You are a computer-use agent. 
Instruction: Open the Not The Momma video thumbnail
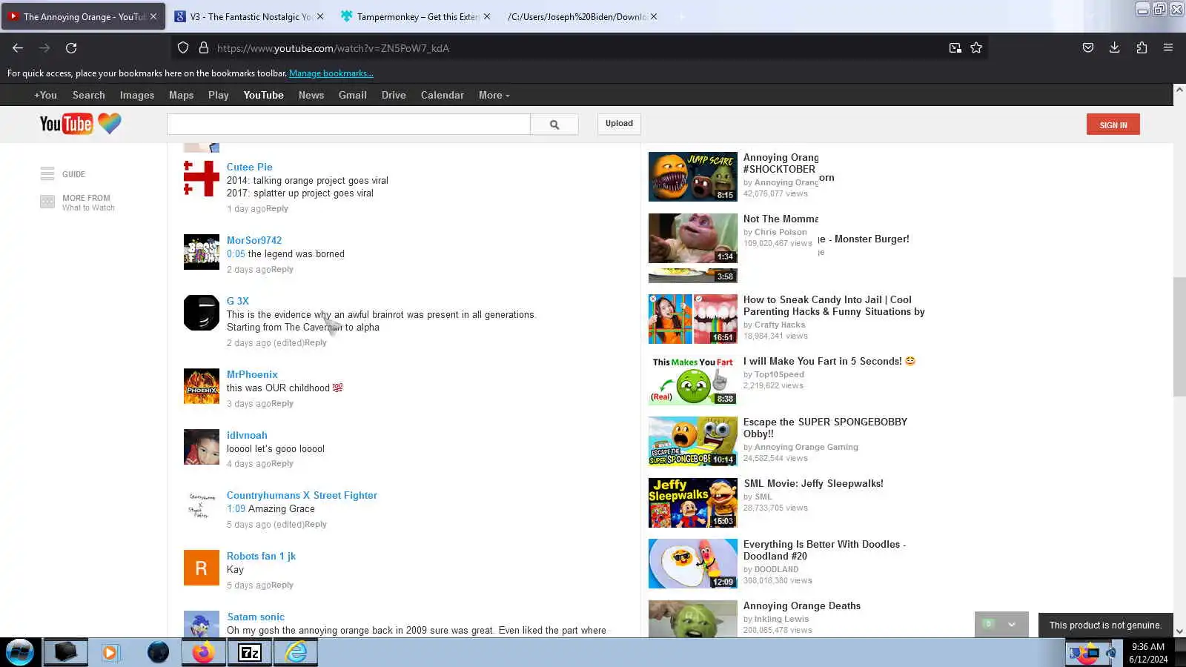click(x=693, y=238)
